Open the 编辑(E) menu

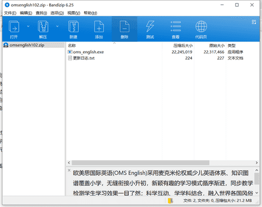pyautogui.click(x=26, y=13)
